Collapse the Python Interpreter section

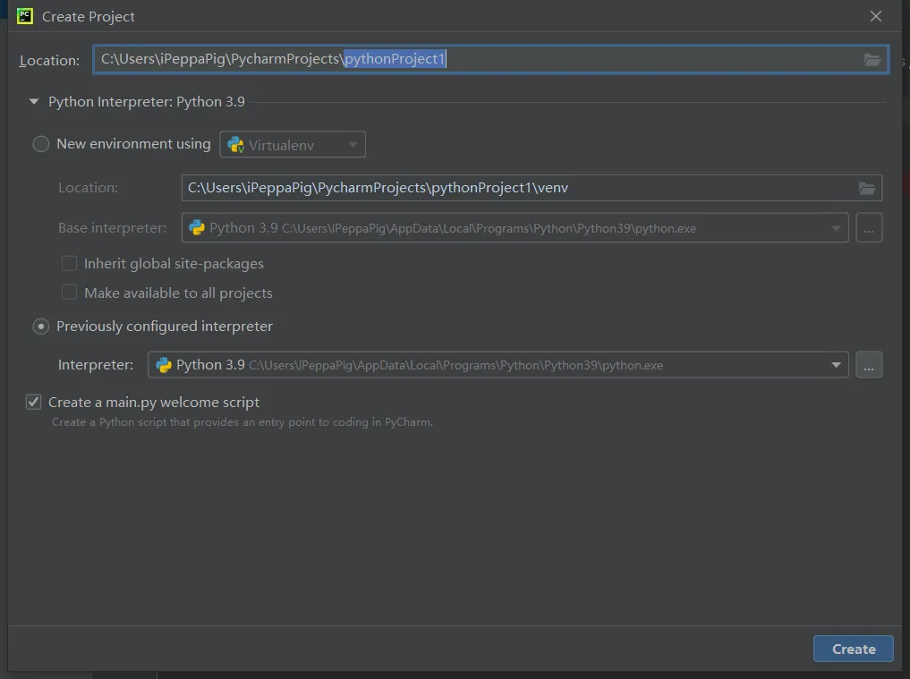34,102
